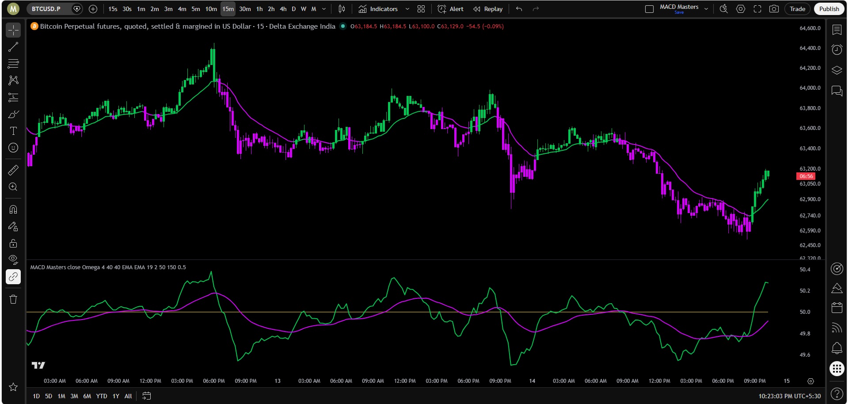The image size is (848, 404).
Task: Click the add symbol plus icon
Action: click(x=93, y=9)
